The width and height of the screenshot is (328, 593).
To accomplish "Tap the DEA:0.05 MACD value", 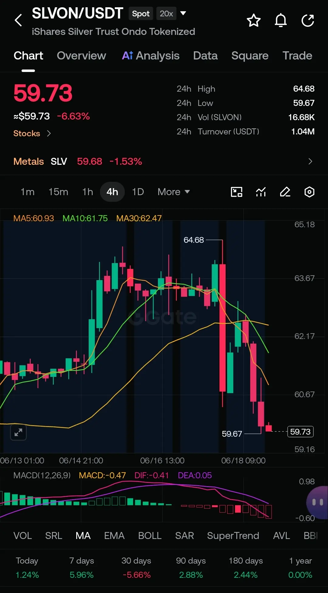I will [195, 475].
